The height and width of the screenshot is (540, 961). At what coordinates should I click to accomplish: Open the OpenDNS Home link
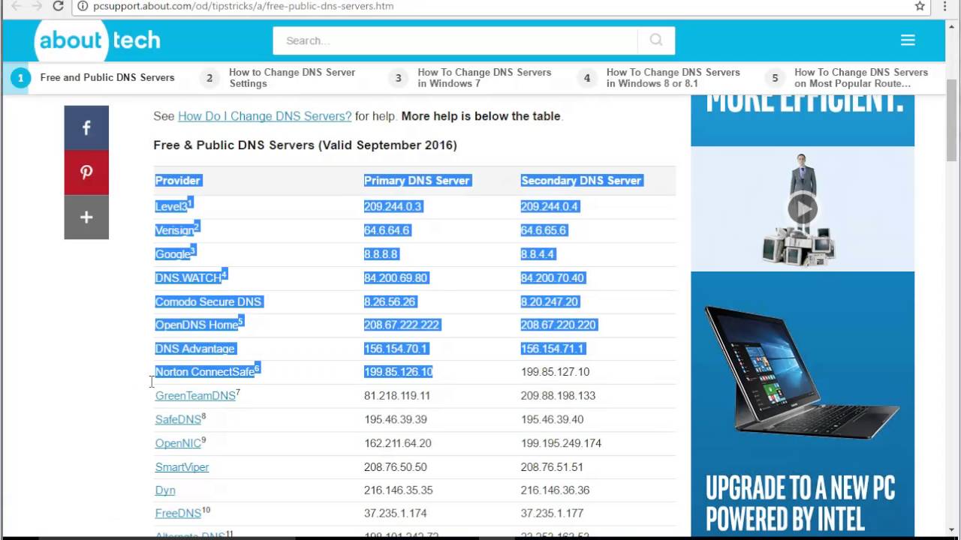point(196,325)
